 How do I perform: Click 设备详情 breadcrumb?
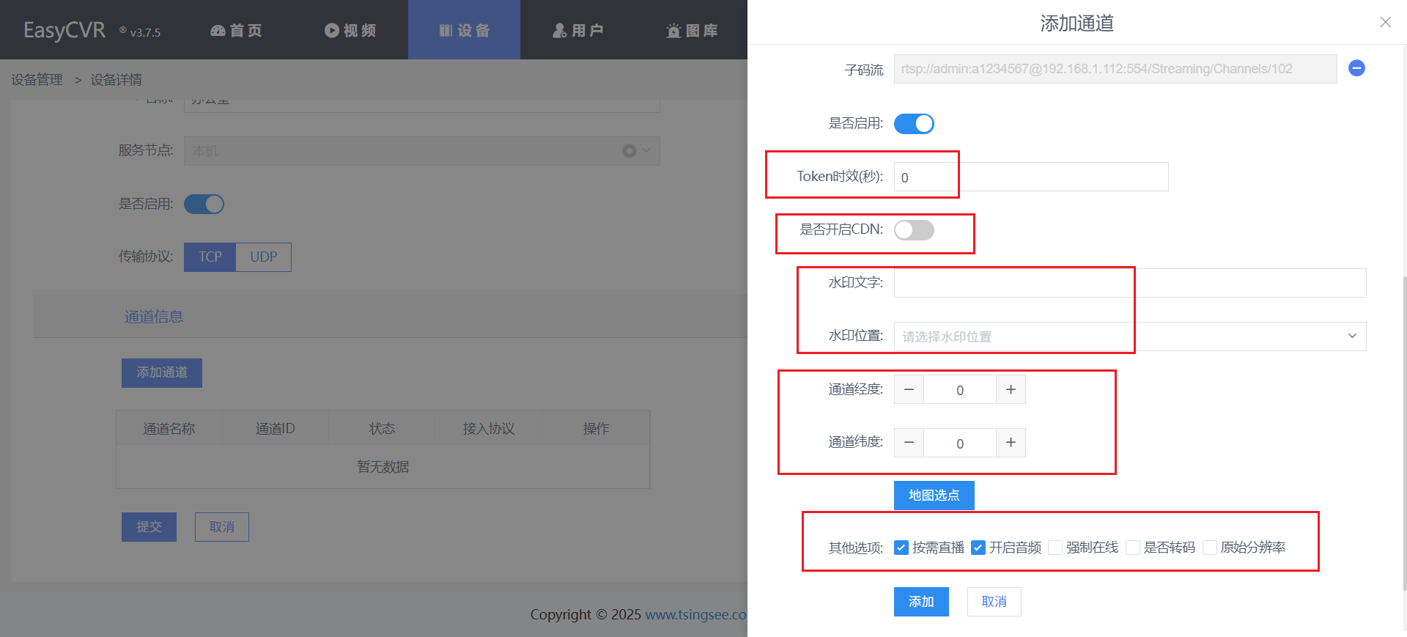117,80
